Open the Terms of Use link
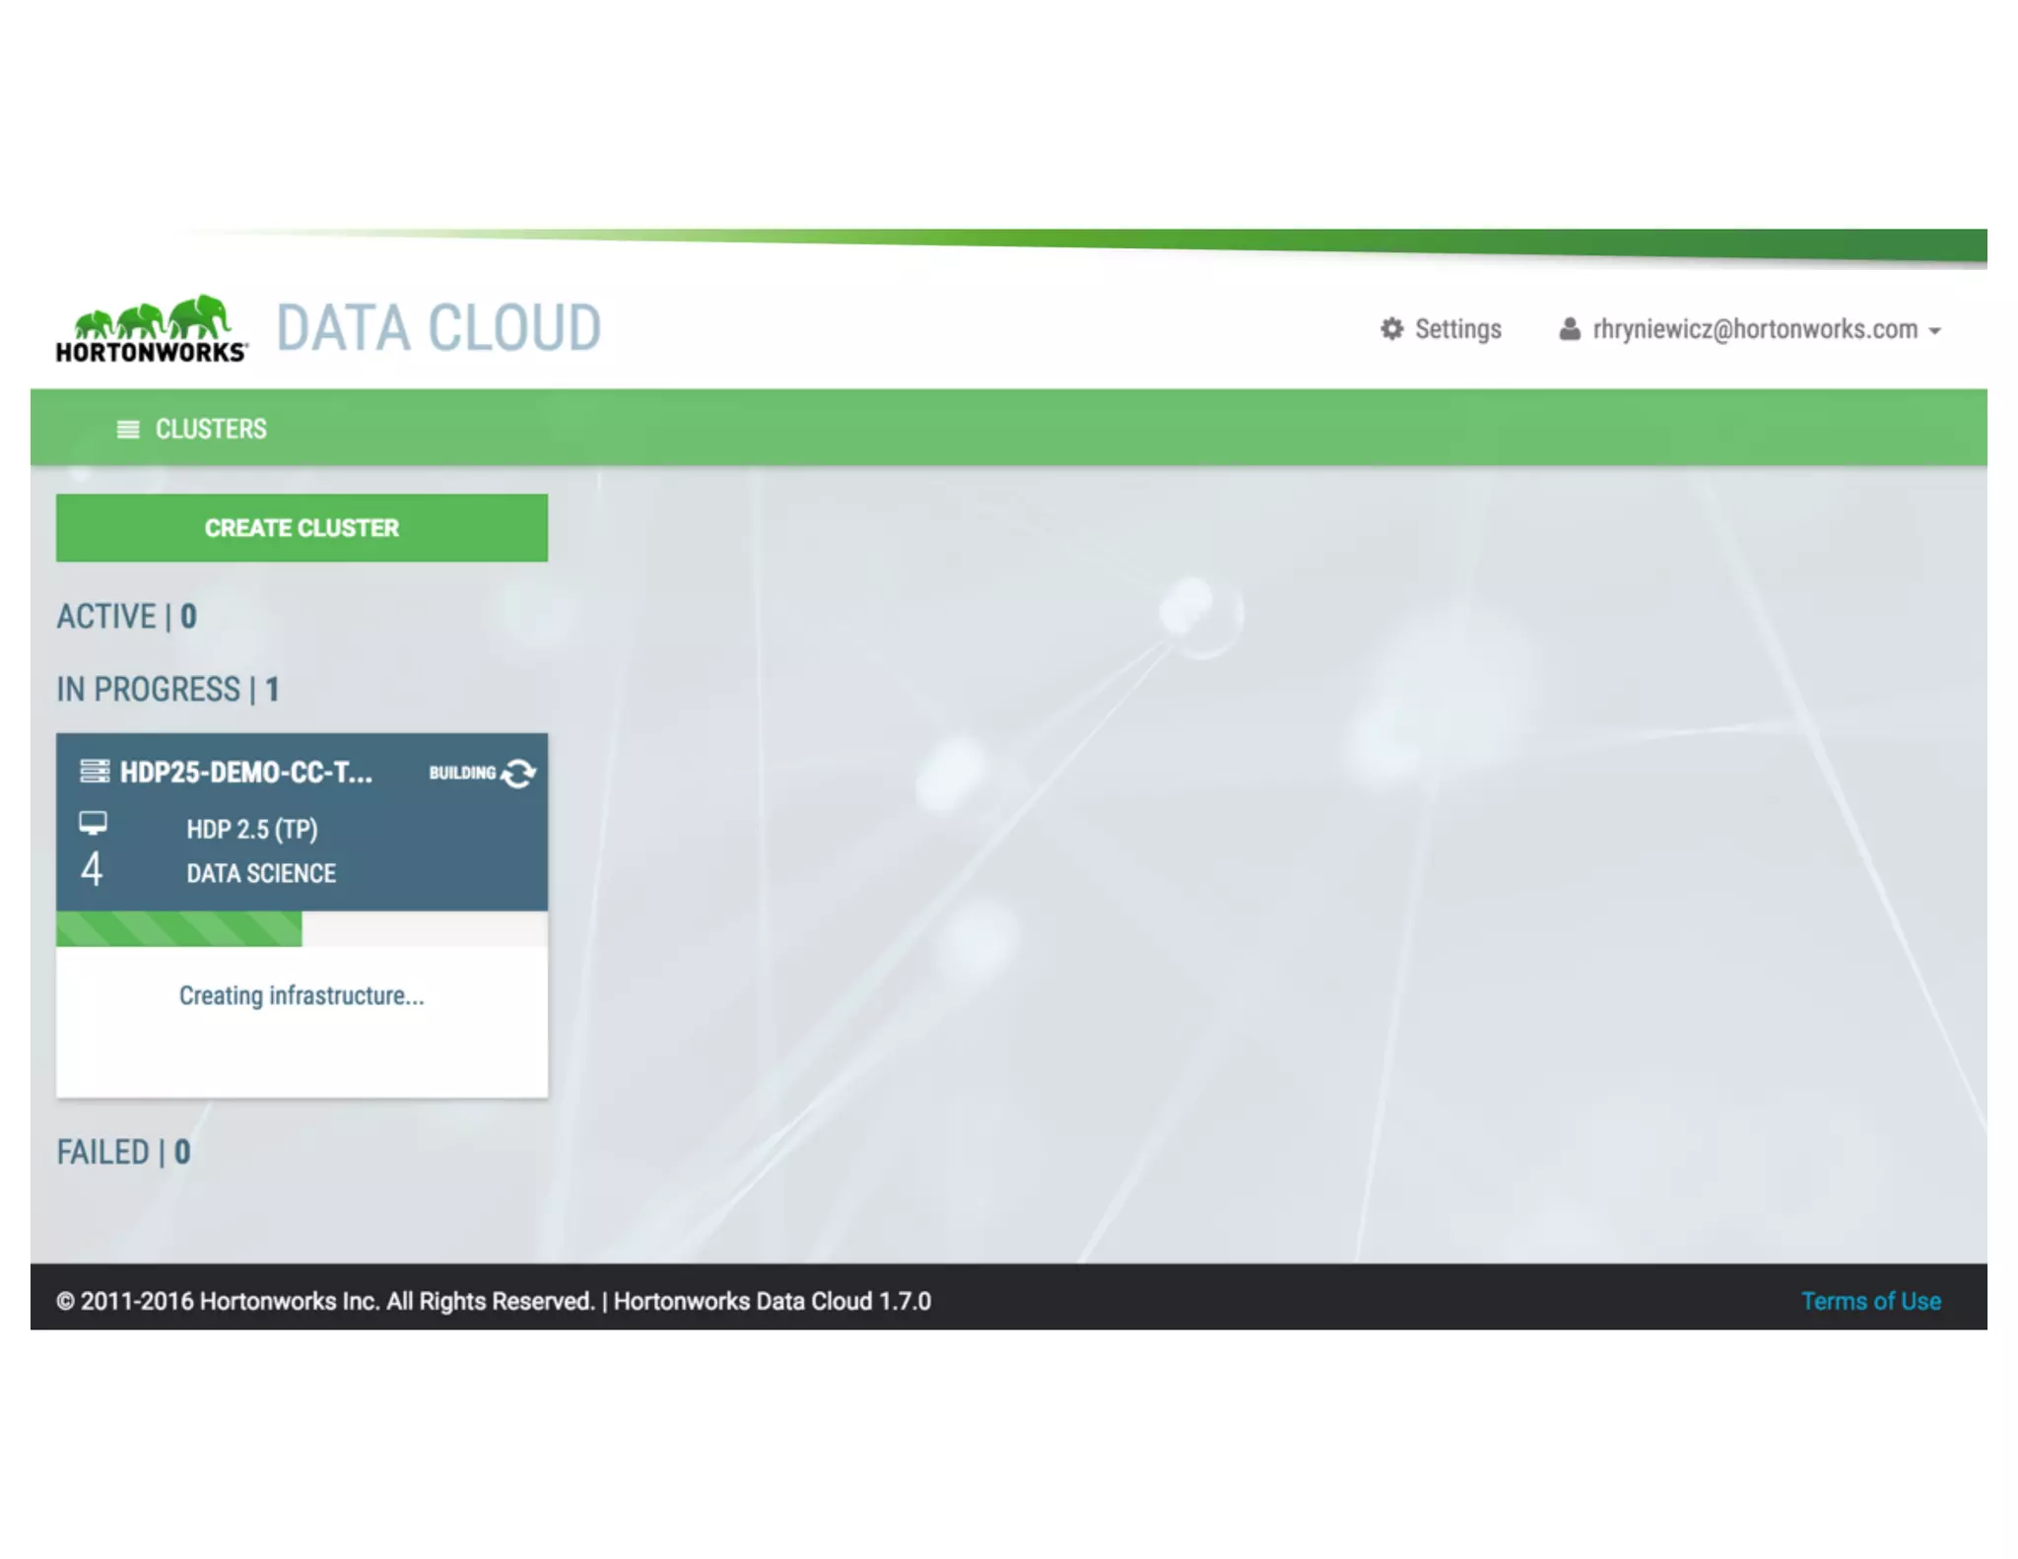Screen dimensions: 2018x1559 coord(1870,1301)
